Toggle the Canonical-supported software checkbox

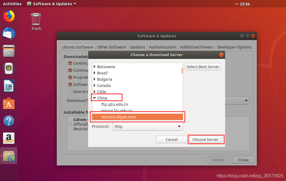point(70,63)
